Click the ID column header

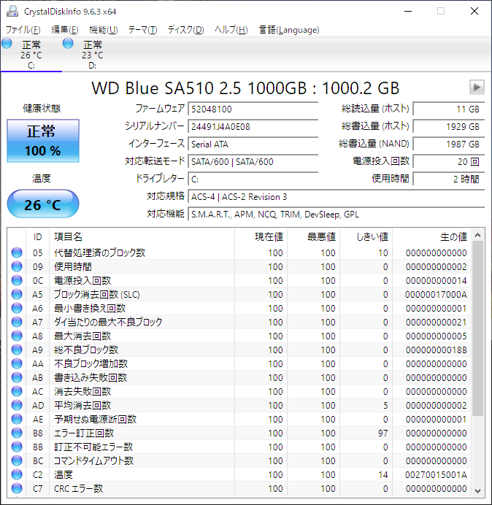[37, 236]
